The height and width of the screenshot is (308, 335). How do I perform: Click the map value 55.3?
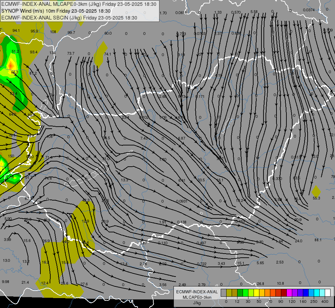click(x=317, y=198)
